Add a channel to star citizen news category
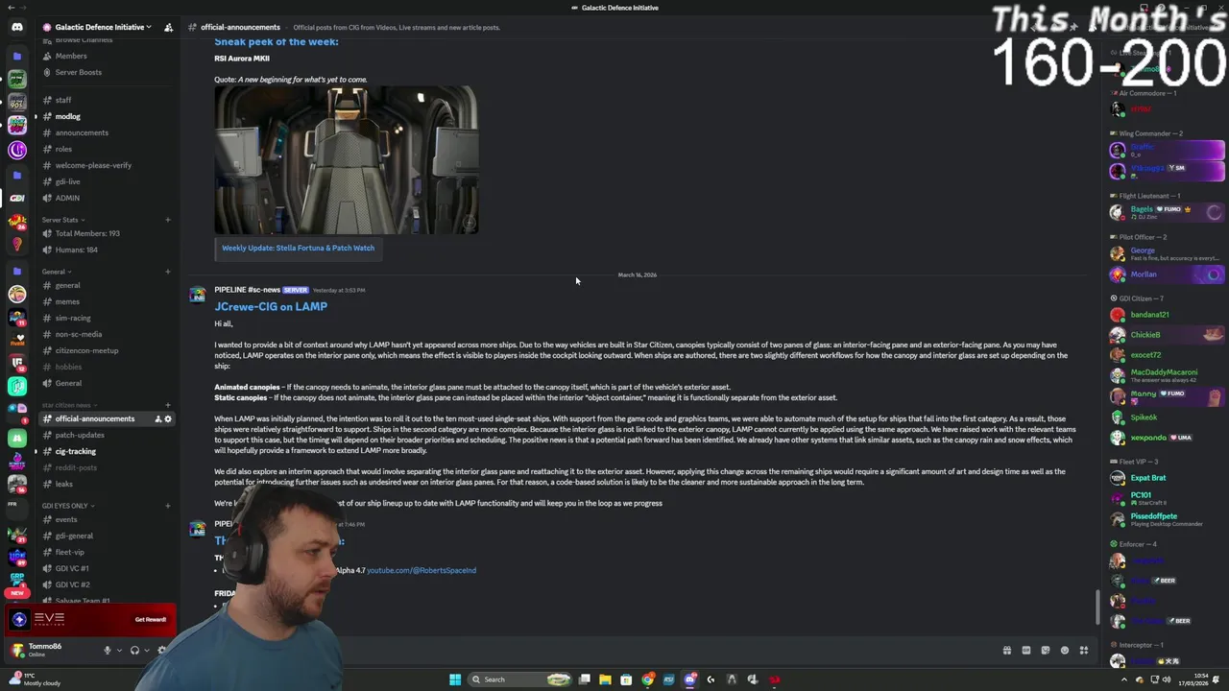 [167, 405]
